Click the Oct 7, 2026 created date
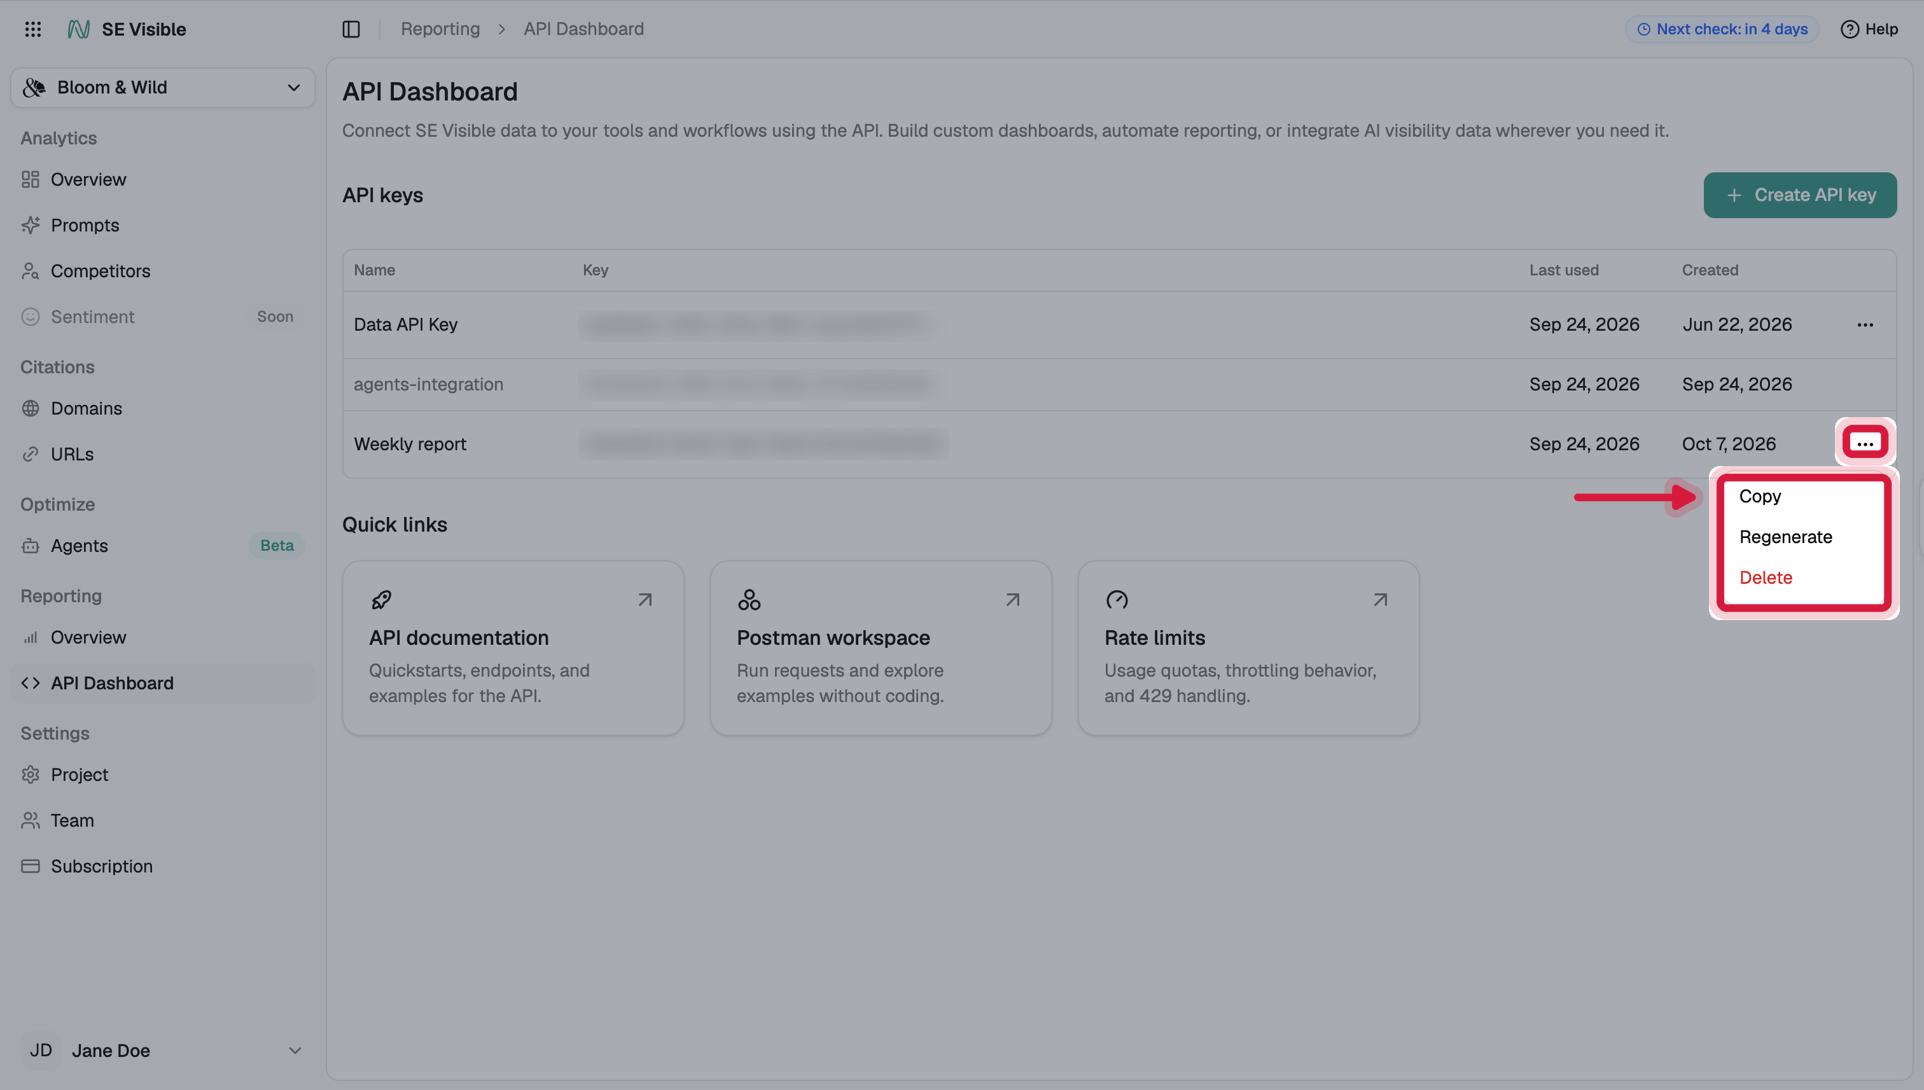 1729,444
